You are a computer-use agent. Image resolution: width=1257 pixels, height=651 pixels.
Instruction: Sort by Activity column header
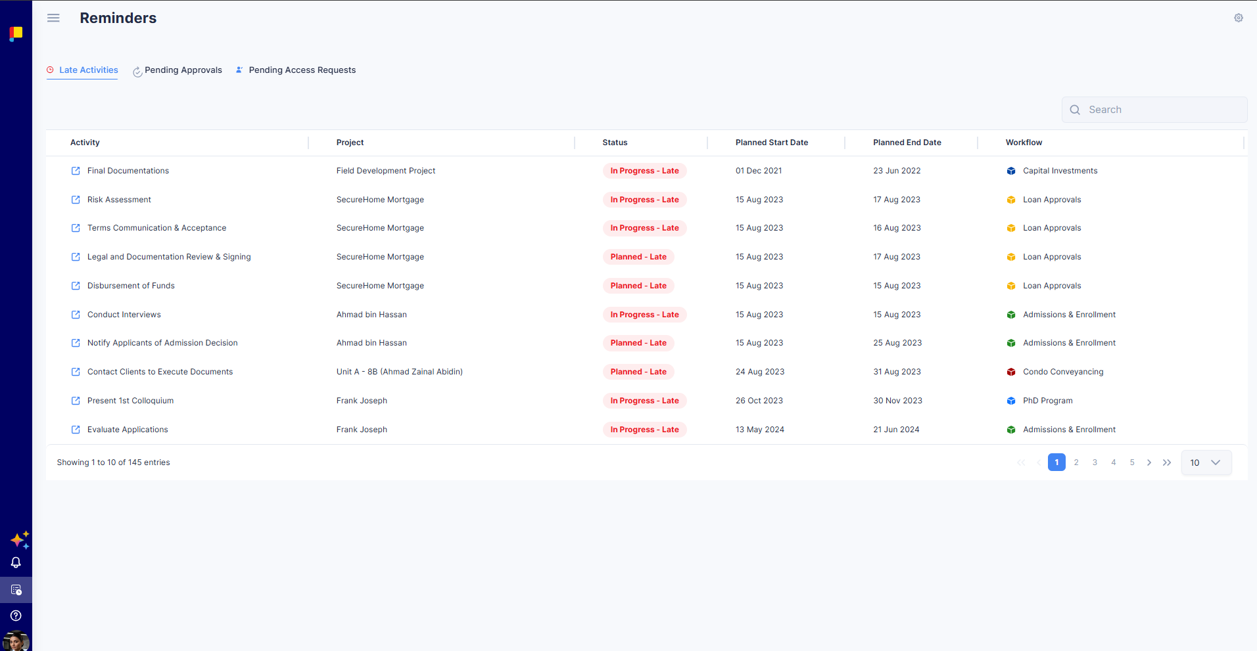coord(85,143)
